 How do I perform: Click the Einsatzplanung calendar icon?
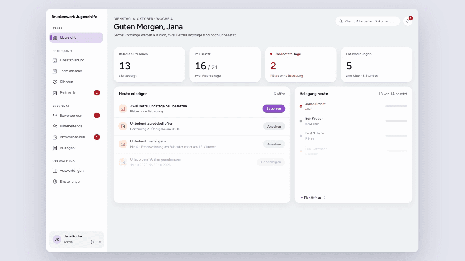coord(55,60)
